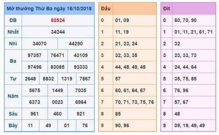Select Tư prize number 2648
The image size is (219, 135).
[30, 79]
